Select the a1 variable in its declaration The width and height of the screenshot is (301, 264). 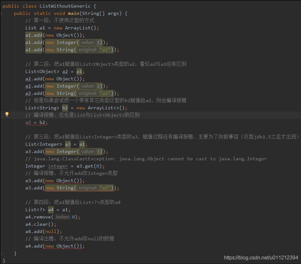42,28
